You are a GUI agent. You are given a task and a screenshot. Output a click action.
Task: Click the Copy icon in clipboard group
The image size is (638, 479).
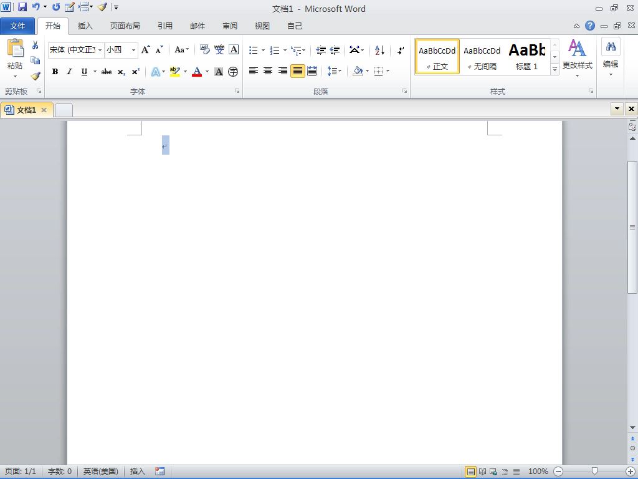click(36, 60)
